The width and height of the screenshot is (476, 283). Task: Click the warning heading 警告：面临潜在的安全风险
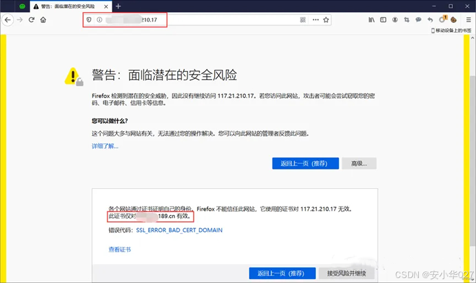pyautogui.click(x=164, y=75)
